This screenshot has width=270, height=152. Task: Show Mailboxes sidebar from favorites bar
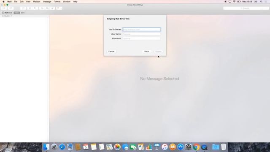(7, 13)
